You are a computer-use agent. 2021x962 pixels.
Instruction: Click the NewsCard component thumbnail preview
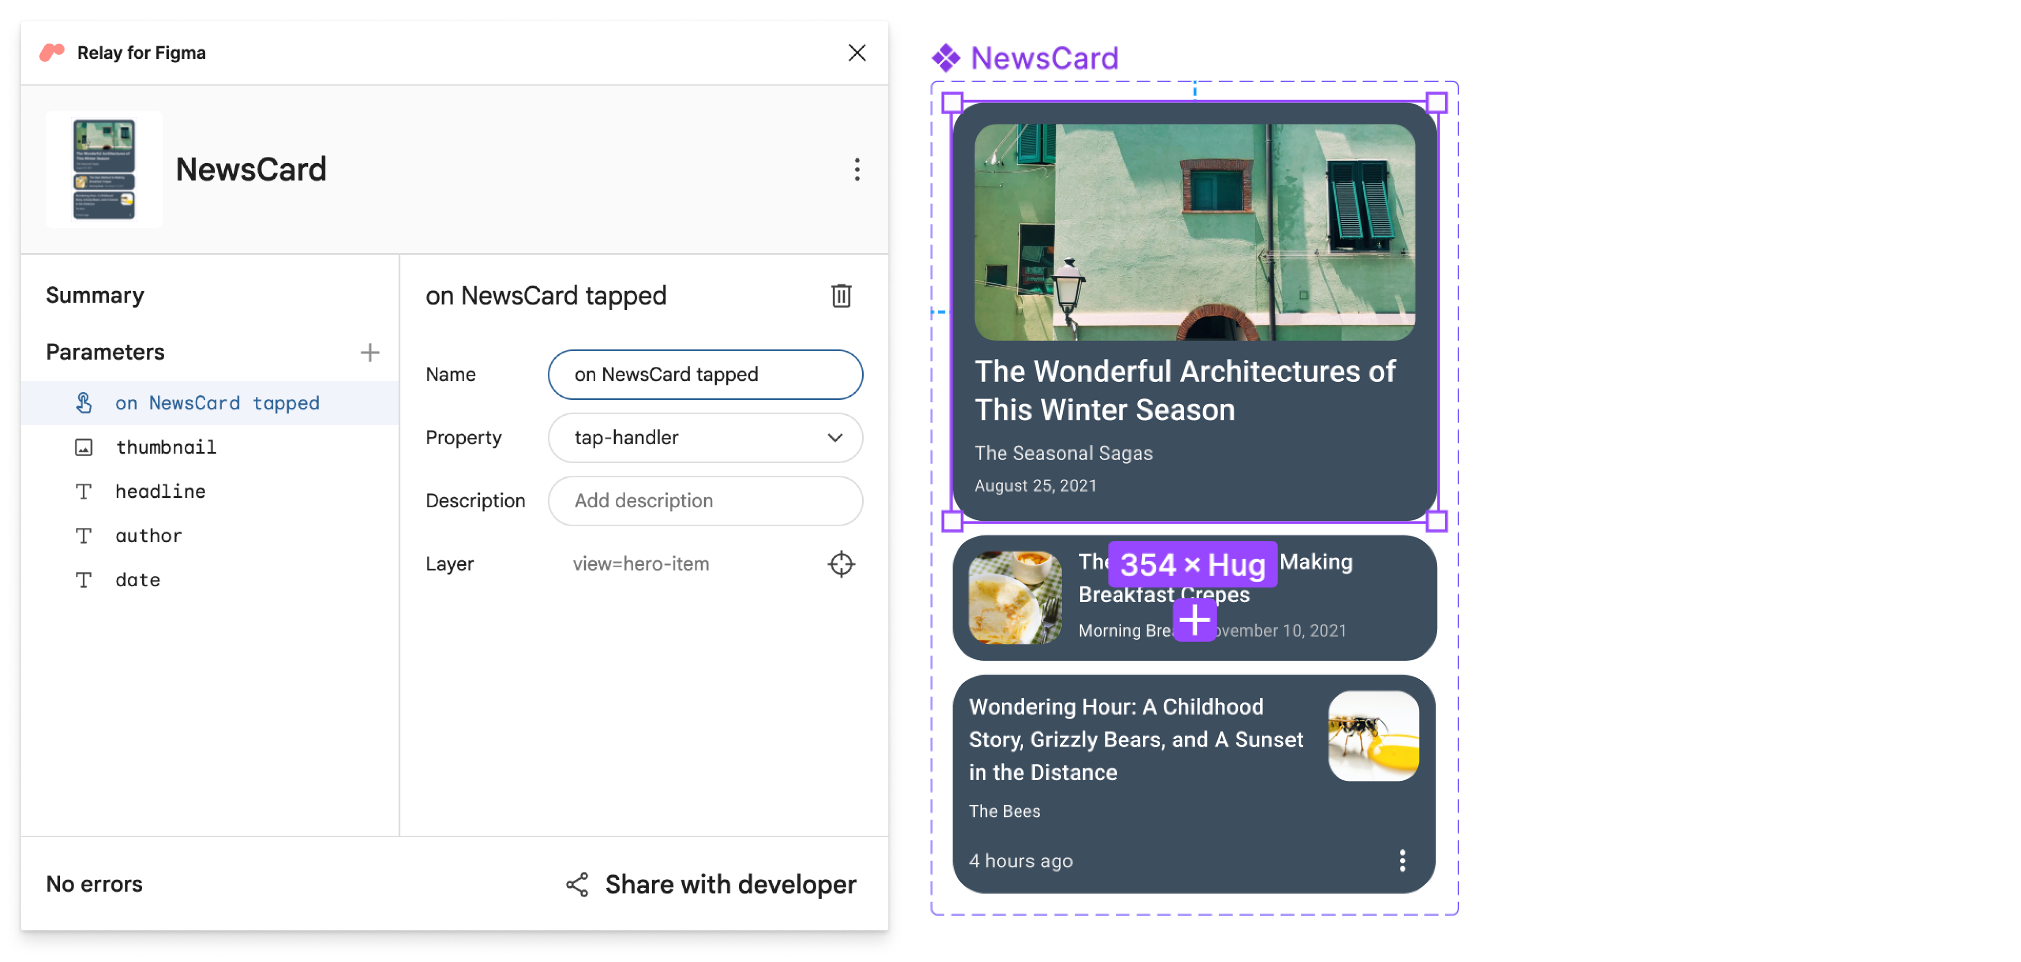click(106, 168)
